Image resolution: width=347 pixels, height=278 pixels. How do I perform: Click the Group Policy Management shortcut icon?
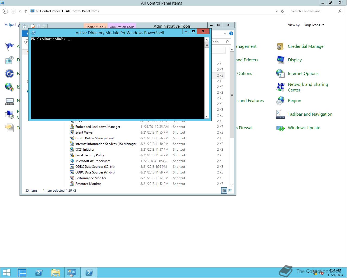click(72, 138)
